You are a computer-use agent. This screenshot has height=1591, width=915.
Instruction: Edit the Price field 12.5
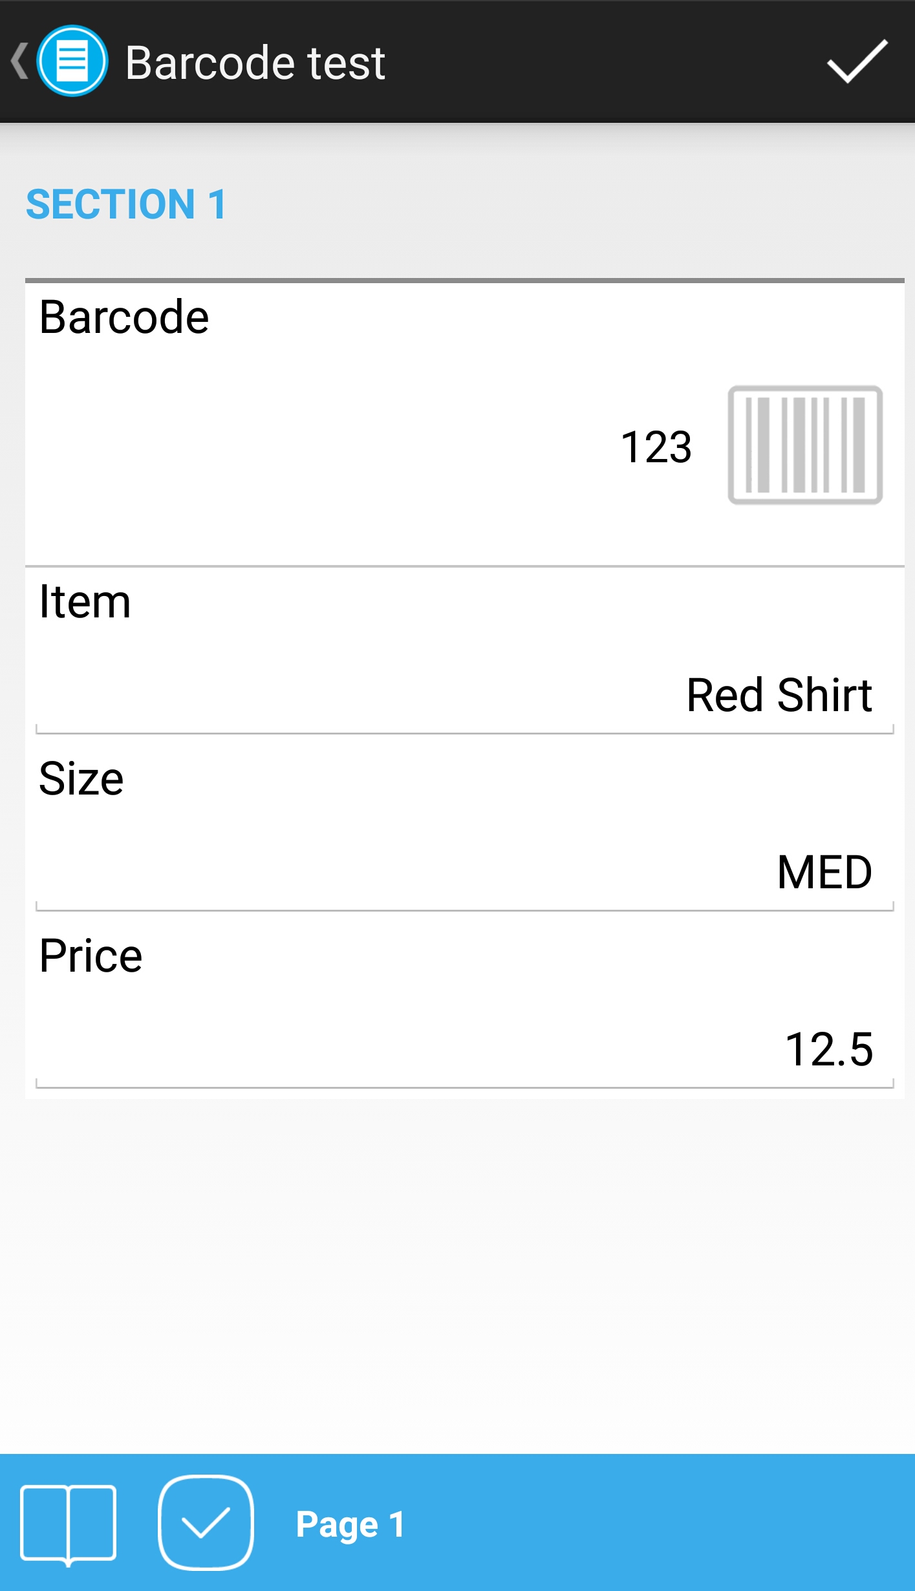[x=828, y=1049]
